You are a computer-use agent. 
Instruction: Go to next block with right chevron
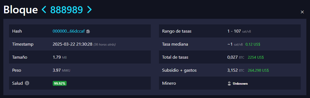click(x=90, y=10)
